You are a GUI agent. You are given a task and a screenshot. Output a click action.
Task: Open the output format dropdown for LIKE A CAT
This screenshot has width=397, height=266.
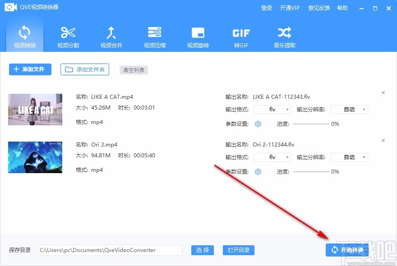coord(272,109)
